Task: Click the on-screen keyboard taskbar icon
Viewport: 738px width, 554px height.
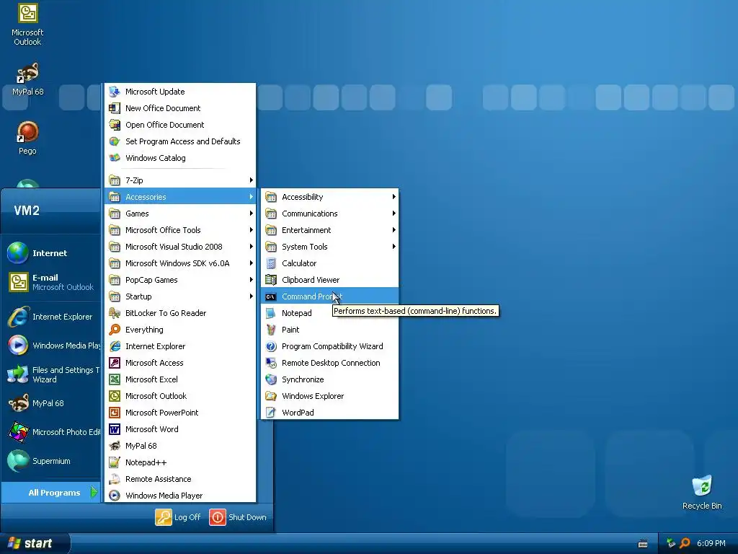Action: click(x=643, y=544)
